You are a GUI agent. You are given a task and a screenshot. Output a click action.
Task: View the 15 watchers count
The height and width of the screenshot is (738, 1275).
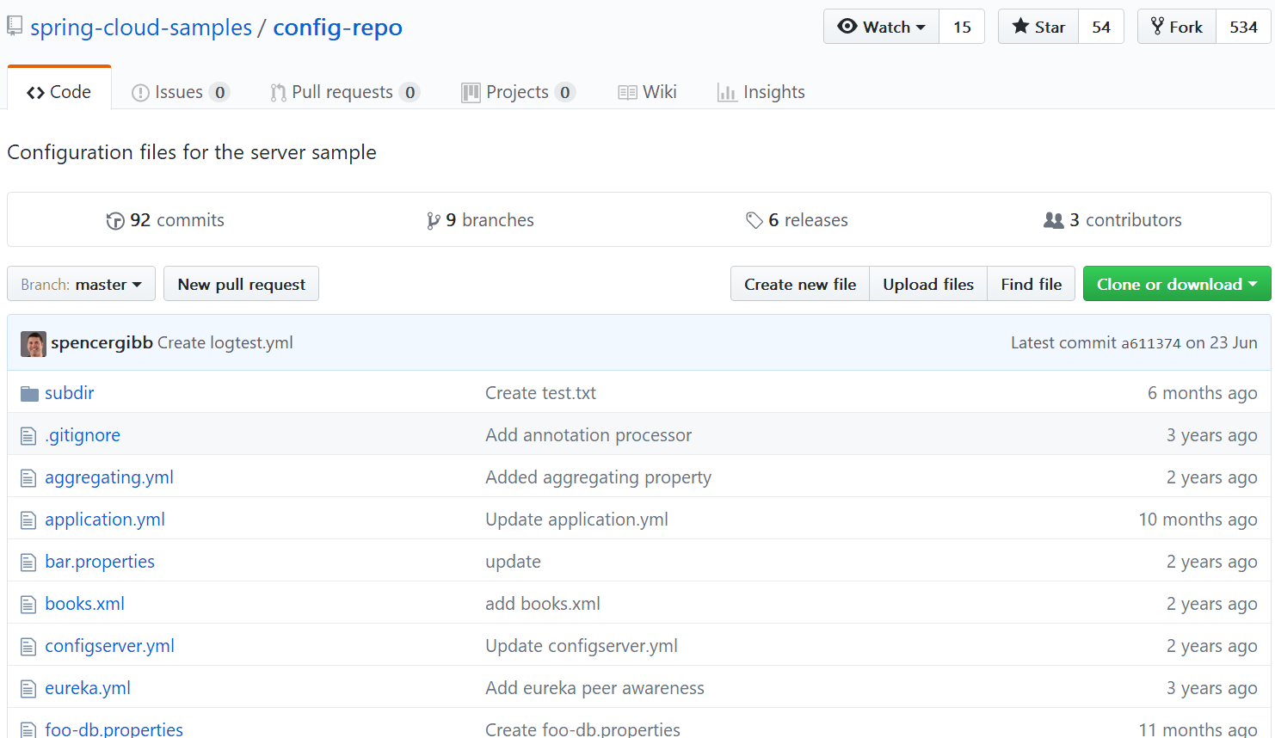[962, 27]
